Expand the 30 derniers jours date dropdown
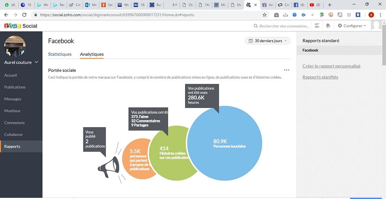This screenshot has width=386, height=199. point(268,41)
